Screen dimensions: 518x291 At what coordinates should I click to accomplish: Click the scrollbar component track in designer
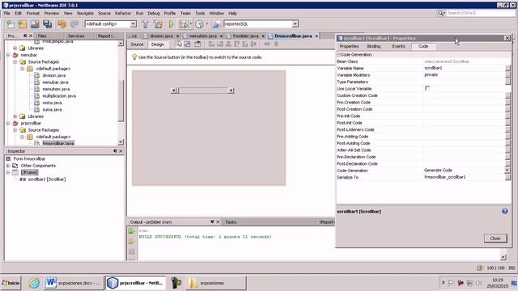point(202,91)
